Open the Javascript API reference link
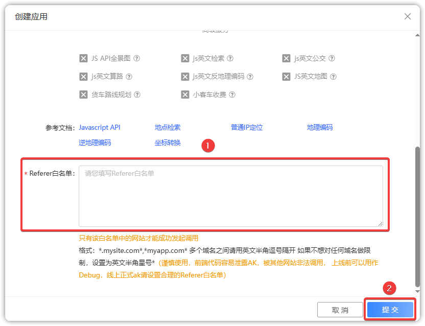425x326 pixels. (100, 127)
